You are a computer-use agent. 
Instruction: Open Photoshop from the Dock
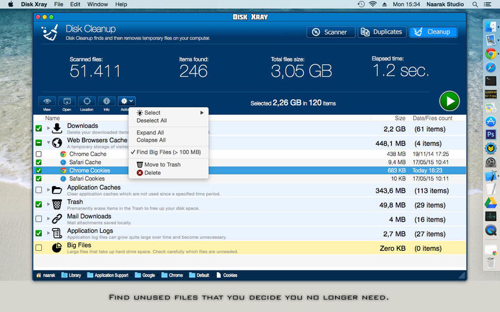[x=491, y=135]
